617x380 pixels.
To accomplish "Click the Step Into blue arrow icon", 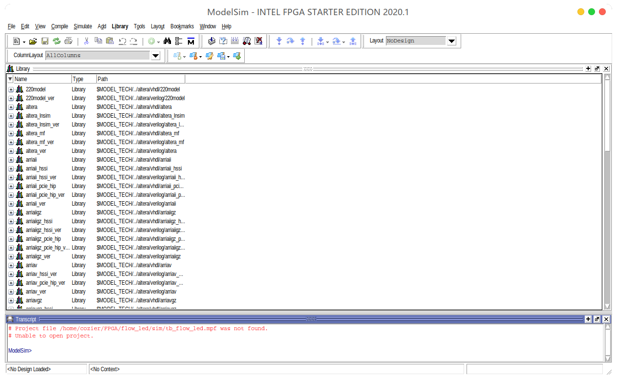I will point(279,42).
